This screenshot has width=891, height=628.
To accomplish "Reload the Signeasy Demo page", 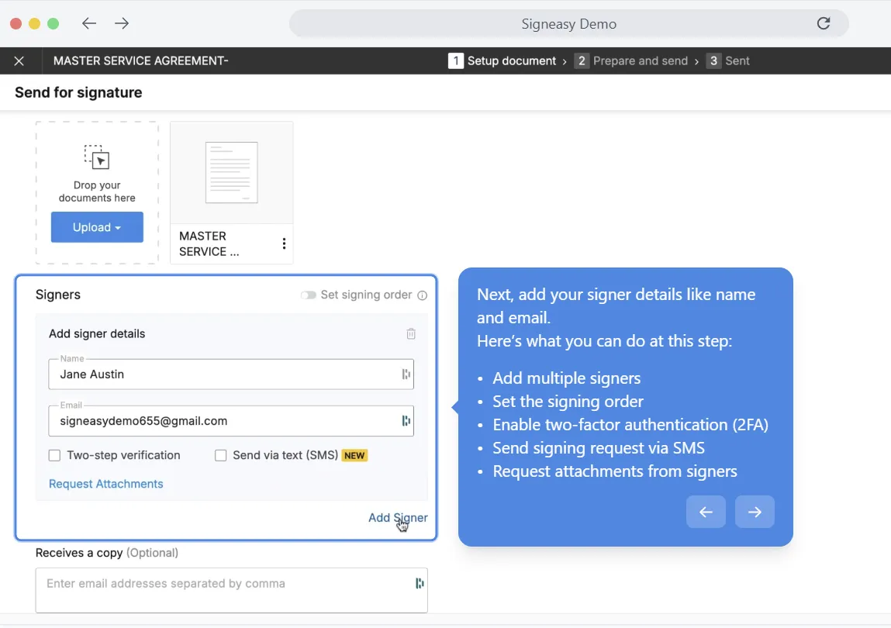I will pyautogui.click(x=824, y=23).
